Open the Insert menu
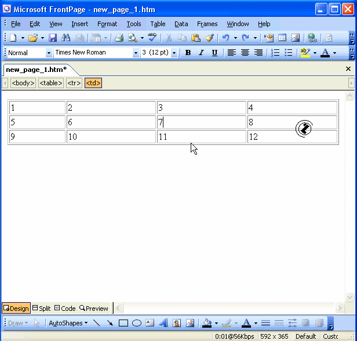The height and width of the screenshot is (341, 357). (x=80, y=24)
